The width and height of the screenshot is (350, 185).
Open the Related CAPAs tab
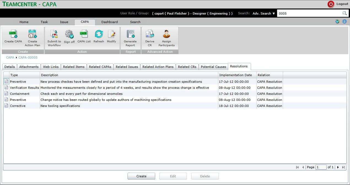coord(100,67)
